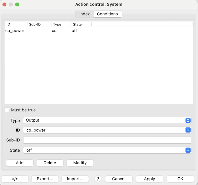Select the co_power row in the list
This screenshot has height=185, width=198.
click(x=15, y=31)
